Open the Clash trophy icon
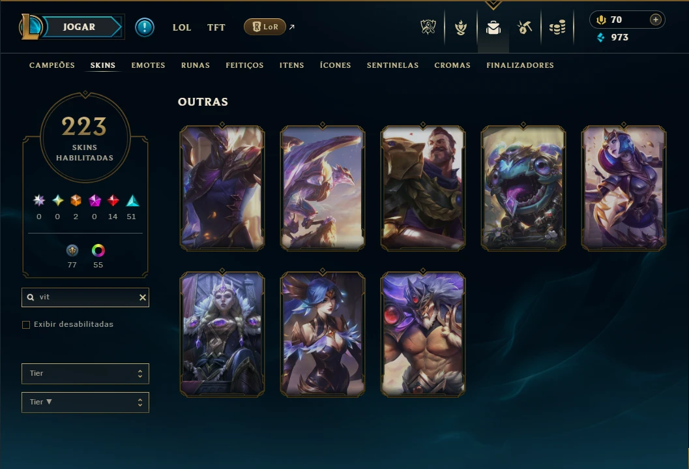The height and width of the screenshot is (469, 689). click(x=428, y=27)
